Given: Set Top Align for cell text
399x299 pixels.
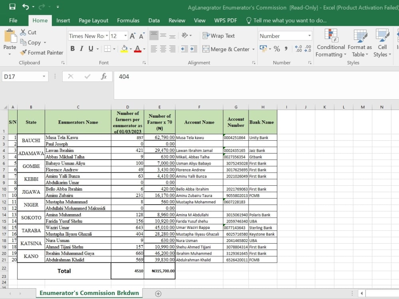Looking at the screenshot, I should (x=154, y=35).
